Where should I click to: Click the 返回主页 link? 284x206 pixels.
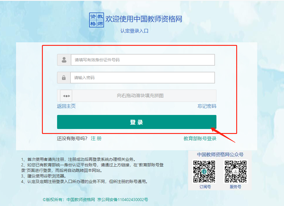66,106
